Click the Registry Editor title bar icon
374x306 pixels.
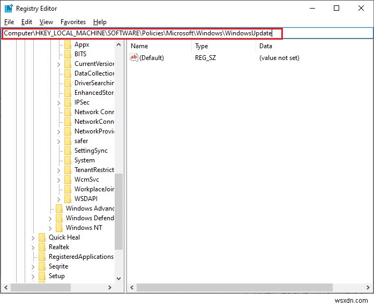[x=9, y=9]
